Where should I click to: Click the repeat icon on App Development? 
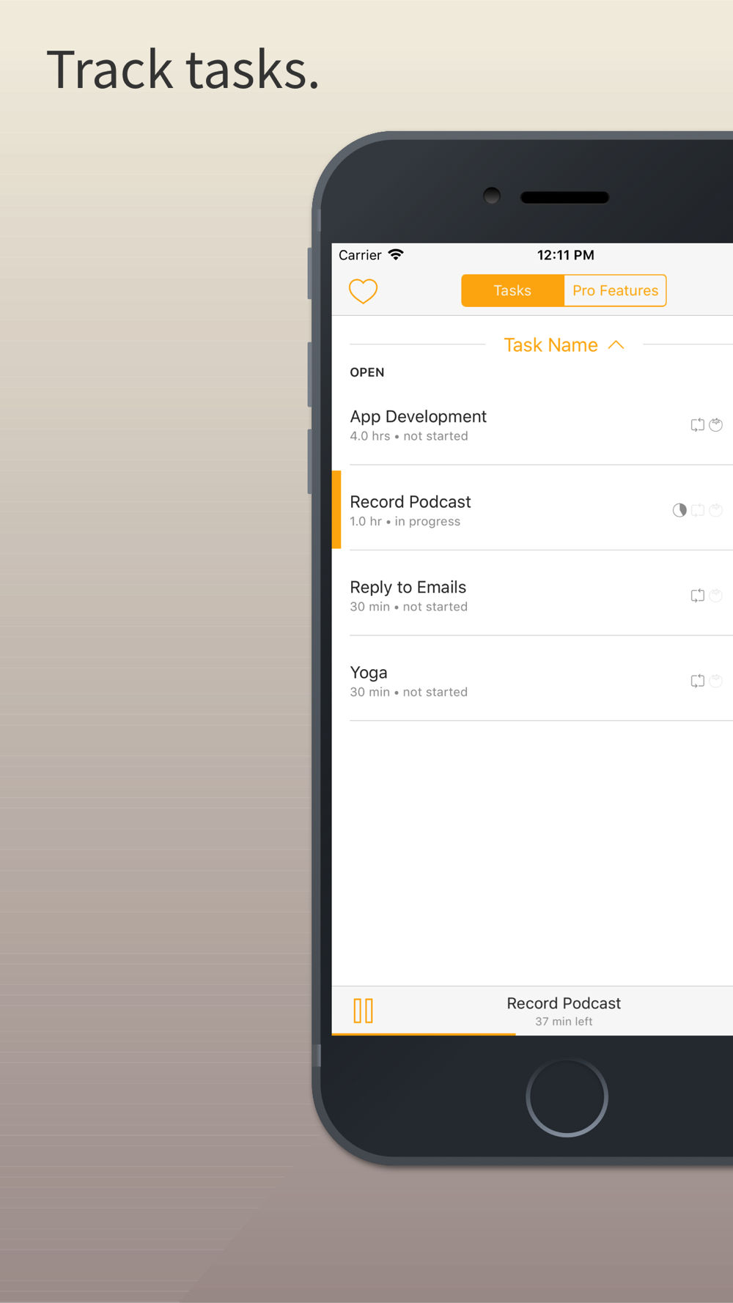click(698, 425)
